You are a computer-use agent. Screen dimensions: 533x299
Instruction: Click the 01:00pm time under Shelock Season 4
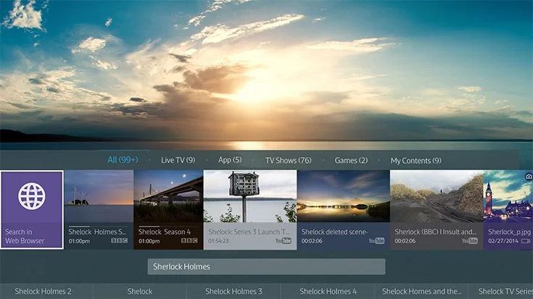(149, 241)
